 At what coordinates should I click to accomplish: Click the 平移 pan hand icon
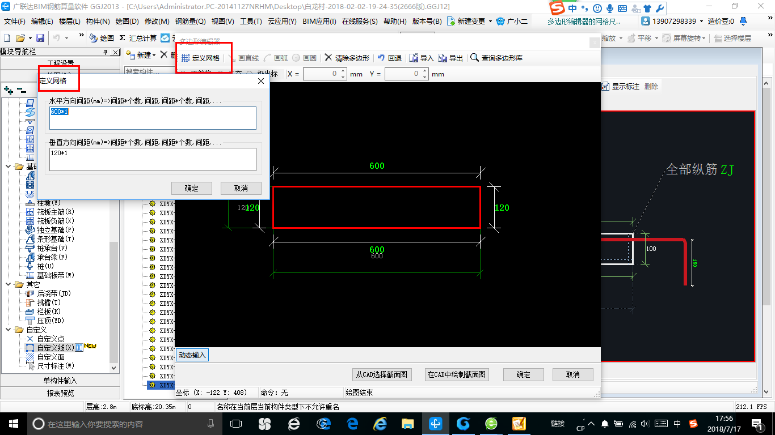tap(630, 38)
